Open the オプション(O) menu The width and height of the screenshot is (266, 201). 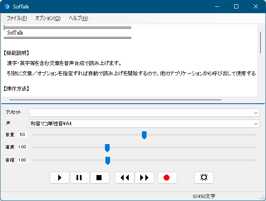click(x=48, y=18)
